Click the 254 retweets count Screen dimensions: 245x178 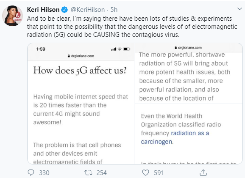pyautogui.click(x=102, y=173)
